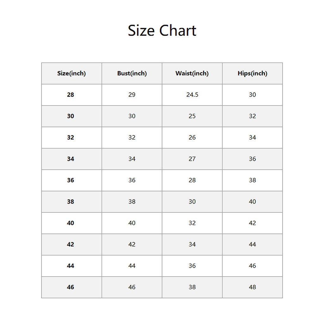Select the size 44 row label
The height and width of the screenshot is (324, 324).
pyautogui.click(x=71, y=266)
